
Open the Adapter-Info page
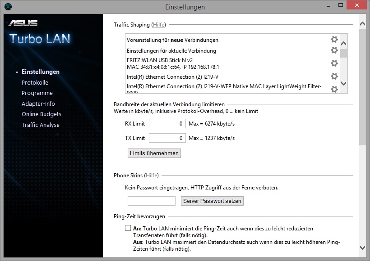(x=38, y=104)
